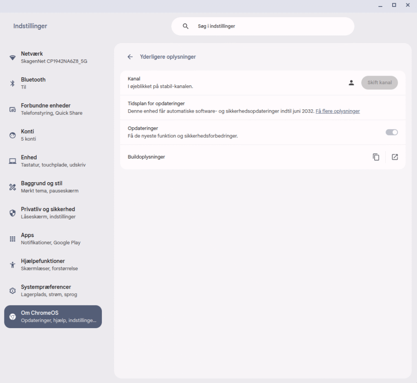Open Systempræferencer via the gear icon

coord(12,290)
